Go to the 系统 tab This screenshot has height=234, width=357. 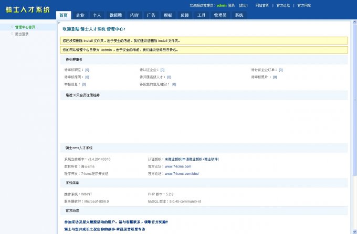point(239,15)
